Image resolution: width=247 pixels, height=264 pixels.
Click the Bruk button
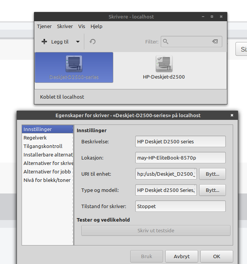pyautogui.click(x=146, y=256)
